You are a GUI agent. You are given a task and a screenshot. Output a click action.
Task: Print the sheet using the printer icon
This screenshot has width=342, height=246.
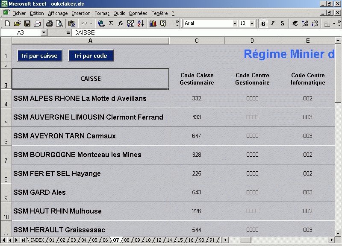coord(50,23)
